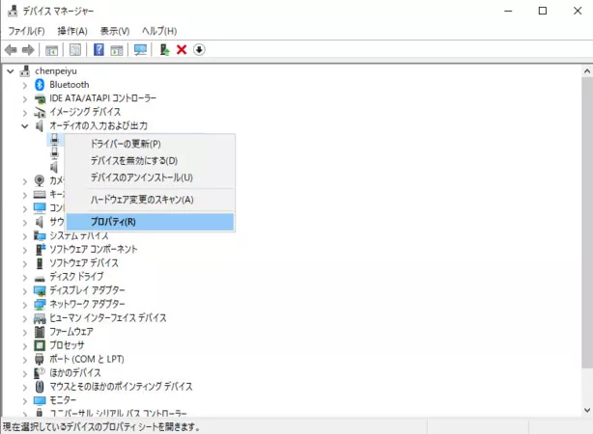Viewport: 593px width, 434px height.
Task: Select マウスとそのほかのポインティング デバイス row
Action: coord(121,387)
